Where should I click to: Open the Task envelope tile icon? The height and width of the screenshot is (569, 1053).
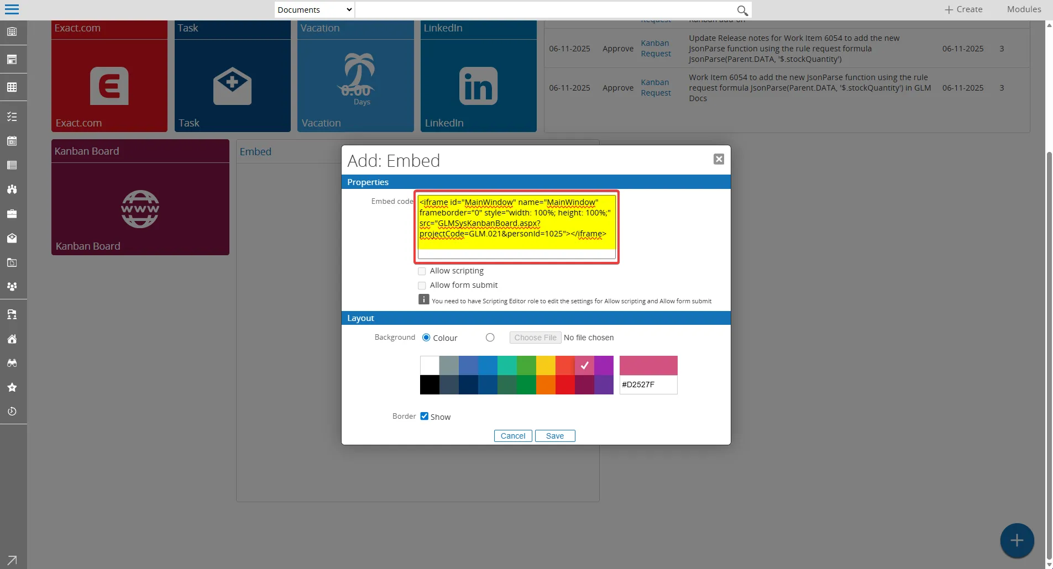tap(232, 86)
